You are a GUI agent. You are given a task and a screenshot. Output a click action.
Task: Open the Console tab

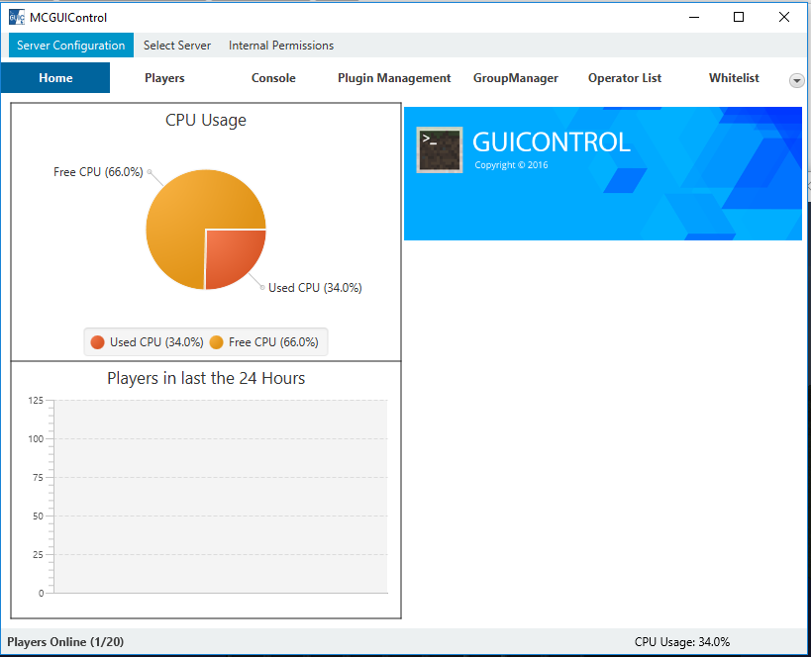[273, 78]
